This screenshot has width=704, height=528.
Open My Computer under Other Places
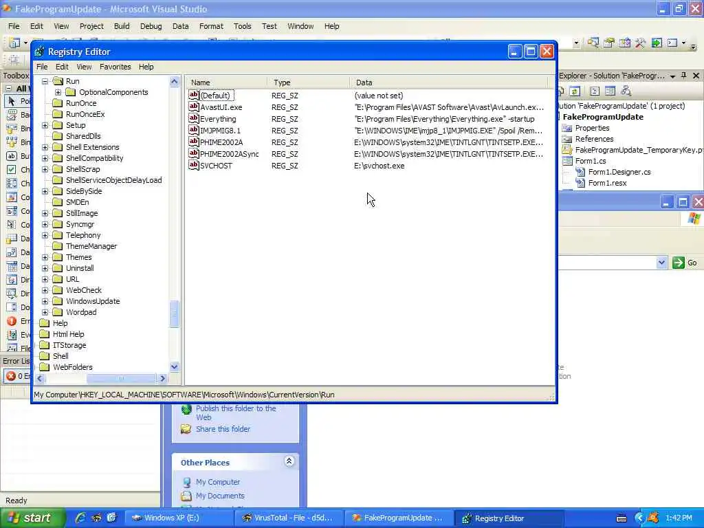218,482
